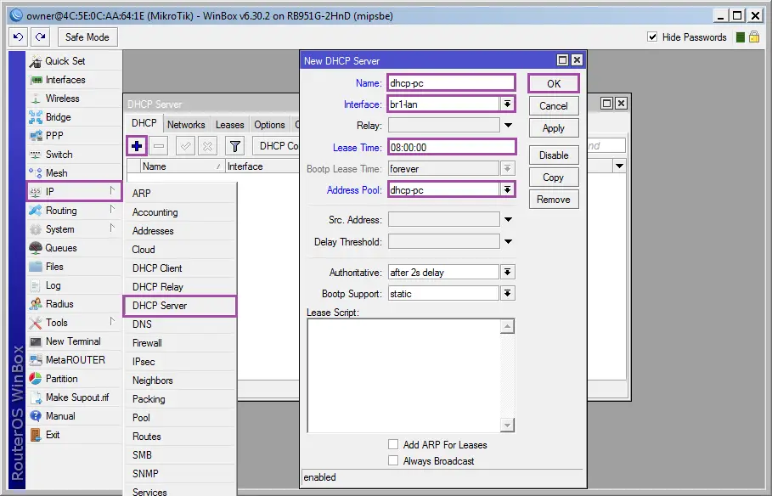Open the Files section
The width and height of the screenshot is (772, 496).
[x=74, y=267]
